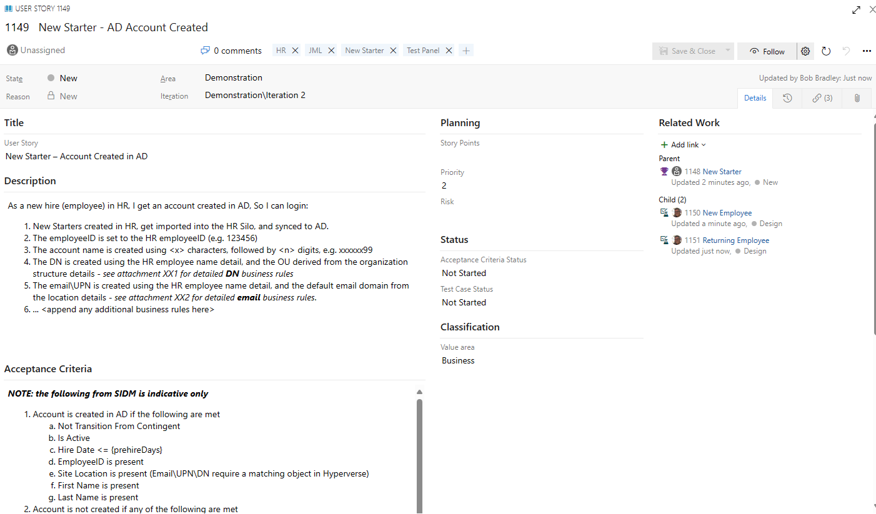Remove the Test Panel tag

(x=448, y=50)
